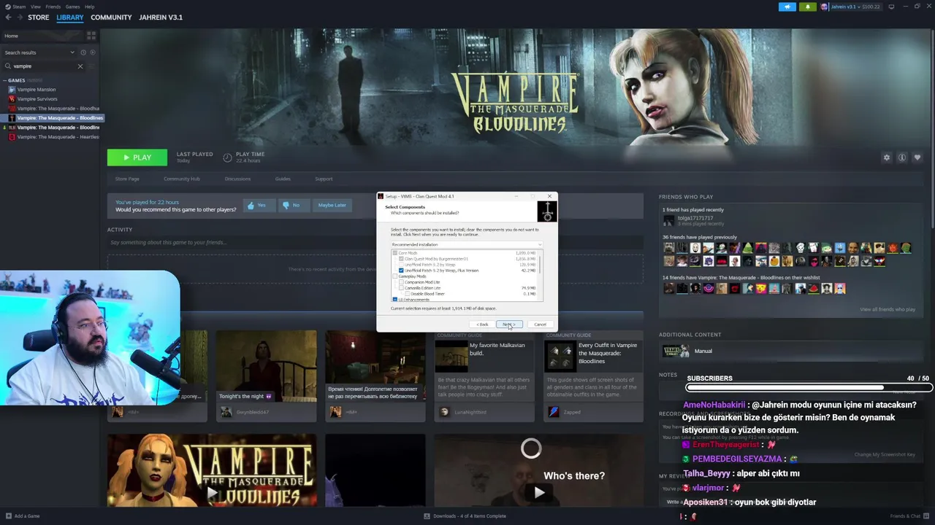Open game info icon
The image size is (935, 525).
(902, 157)
